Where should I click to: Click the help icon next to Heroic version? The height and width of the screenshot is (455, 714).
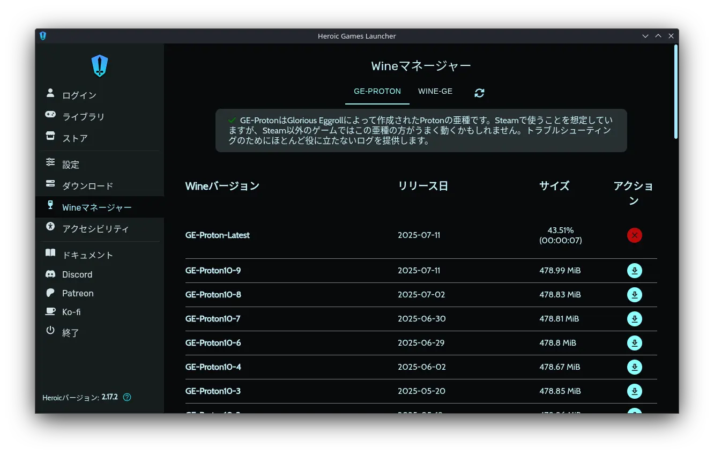pos(127,397)
